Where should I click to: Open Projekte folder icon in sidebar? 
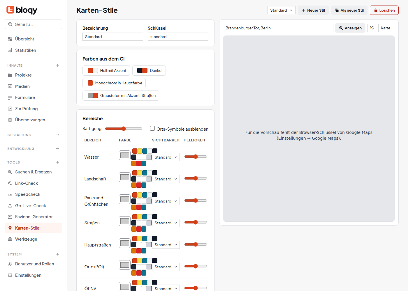point(10,75)
